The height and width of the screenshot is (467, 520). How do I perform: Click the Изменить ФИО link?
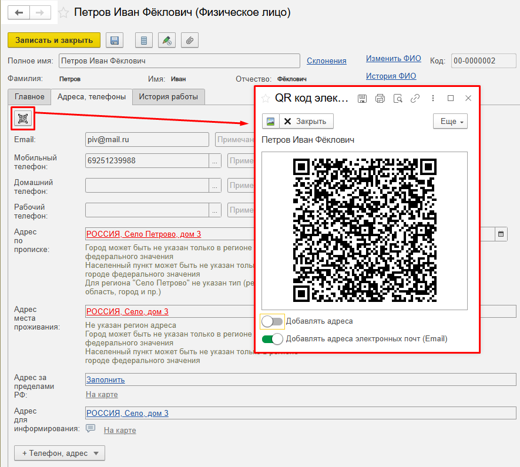(x=394, y=58)
